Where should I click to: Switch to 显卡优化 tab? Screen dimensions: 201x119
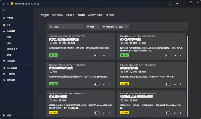click(x=70, y=15)
